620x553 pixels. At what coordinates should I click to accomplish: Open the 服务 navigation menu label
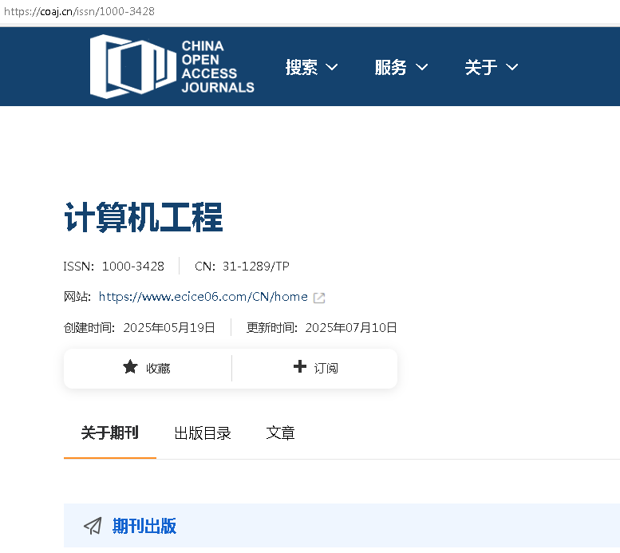pyautogui.click(x=391, y=68)
